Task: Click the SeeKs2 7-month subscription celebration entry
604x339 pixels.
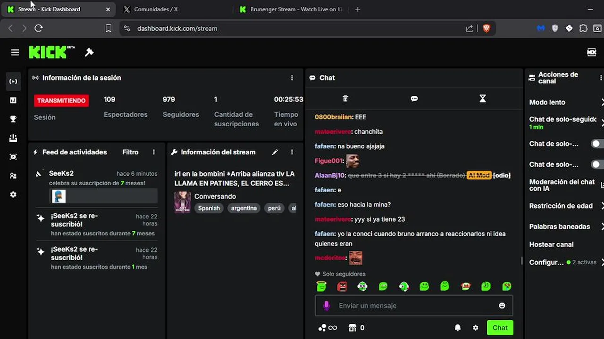Action: coord(96,186)
